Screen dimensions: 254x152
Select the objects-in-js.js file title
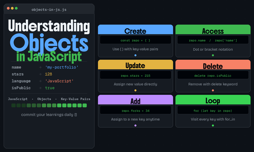[49, 10]
